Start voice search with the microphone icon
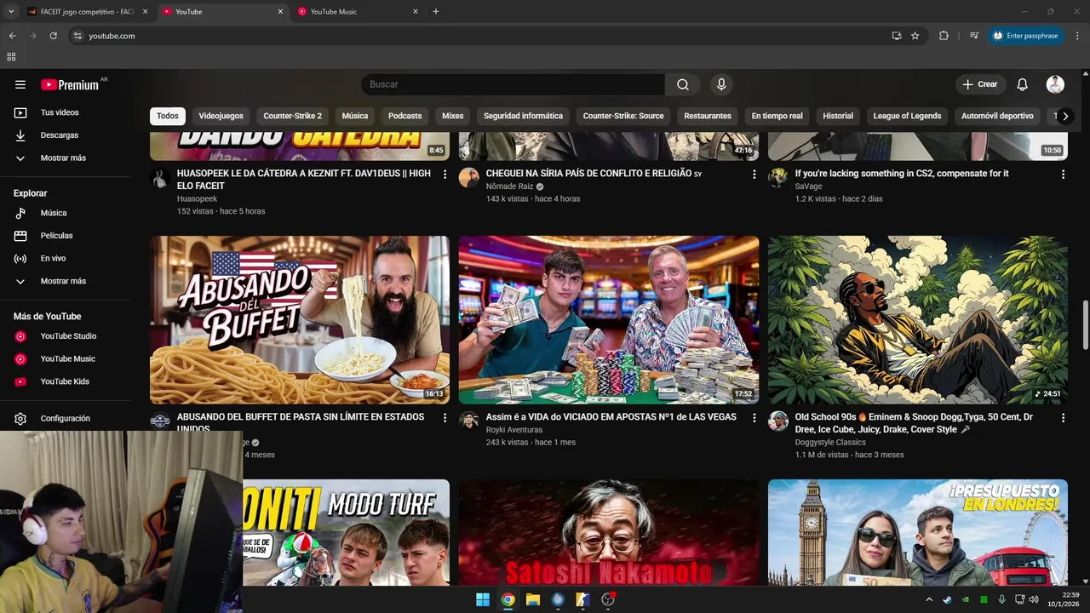 click(721, 84)
